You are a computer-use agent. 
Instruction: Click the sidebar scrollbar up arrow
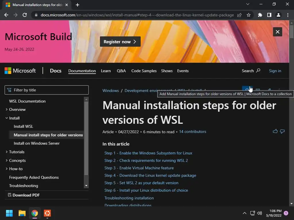(86, 99)
